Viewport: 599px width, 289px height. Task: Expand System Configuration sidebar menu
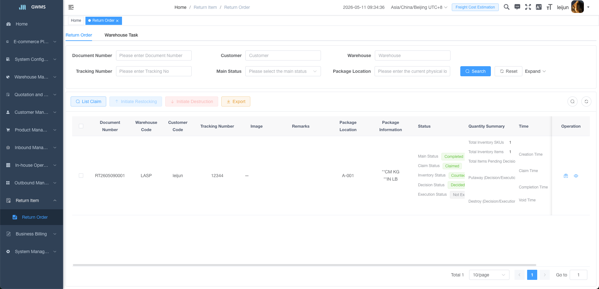pos(32,59)
